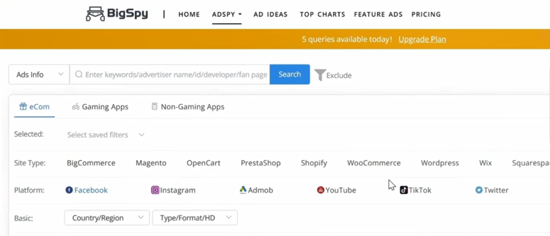Click the TikTok platform icon
The image size is (550, 236).
pyautogui.click(x=404, y=190)
